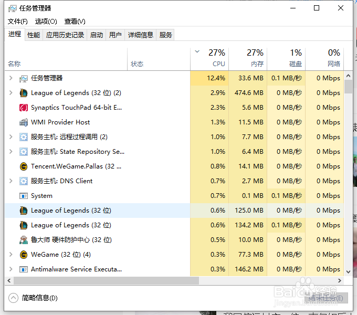The width and height of the screenshot is (357, 315).
Task: Sort by the 名称 column header
Action: (66, 59)
